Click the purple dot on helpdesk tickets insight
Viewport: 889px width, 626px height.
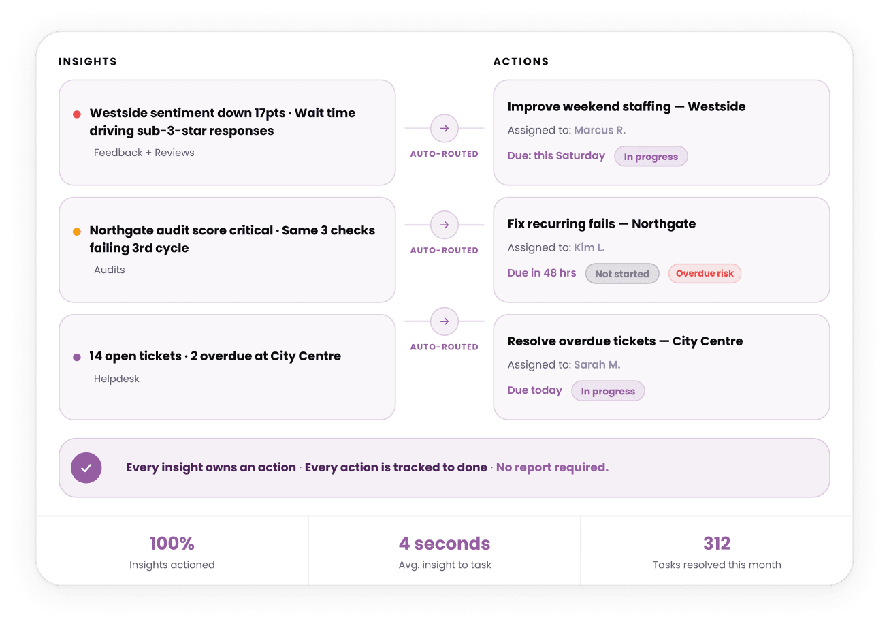click(x=77, y=357)
